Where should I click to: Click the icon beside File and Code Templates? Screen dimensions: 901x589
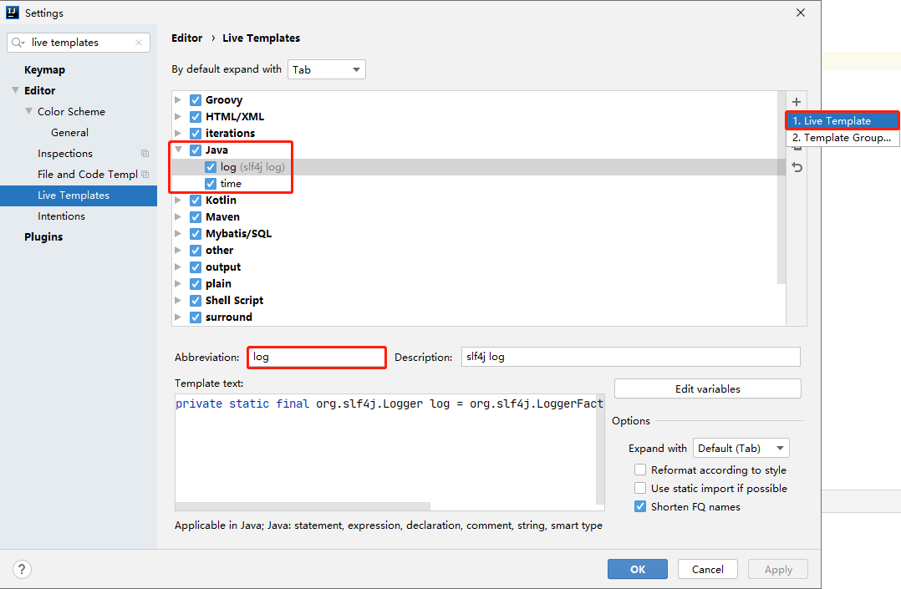(x=145, y=175)
